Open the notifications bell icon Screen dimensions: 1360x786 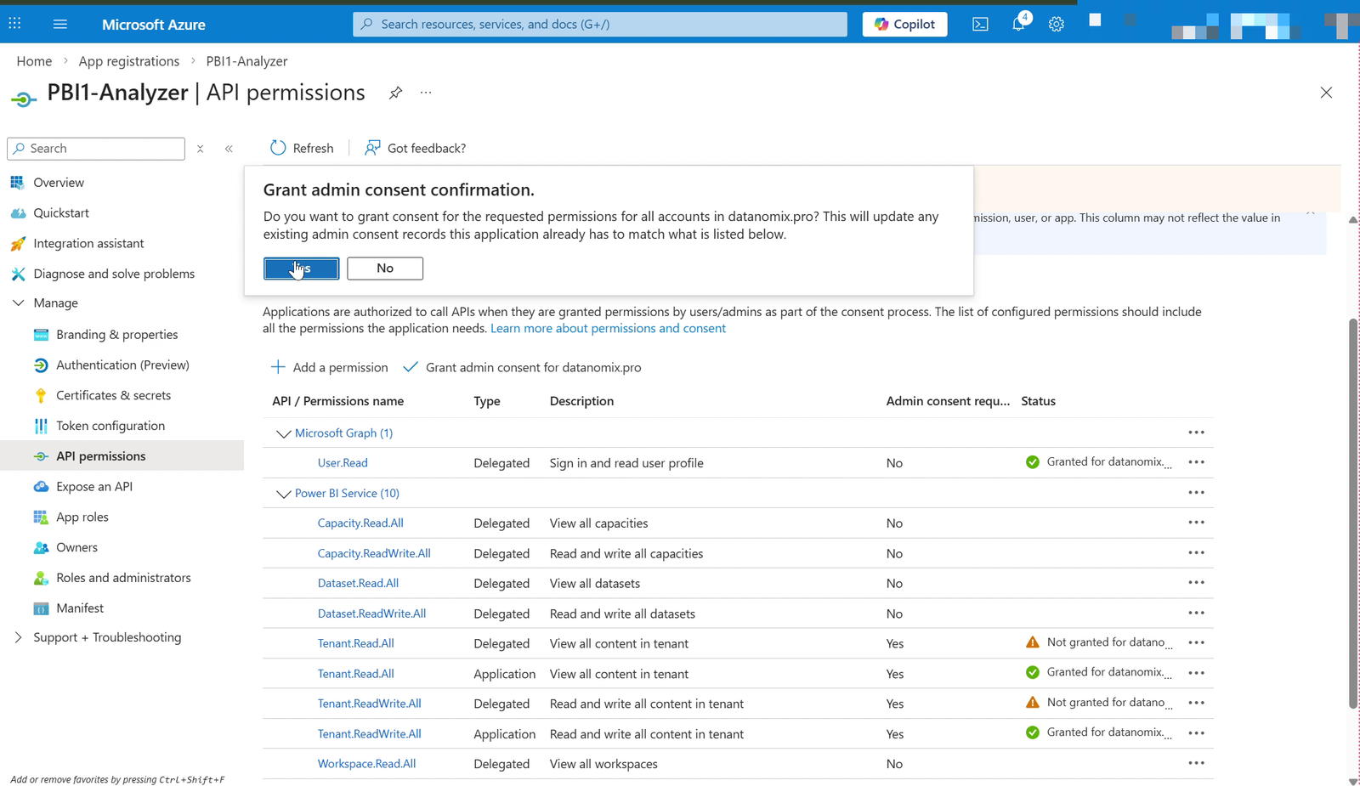click(x=1019, y=24)
